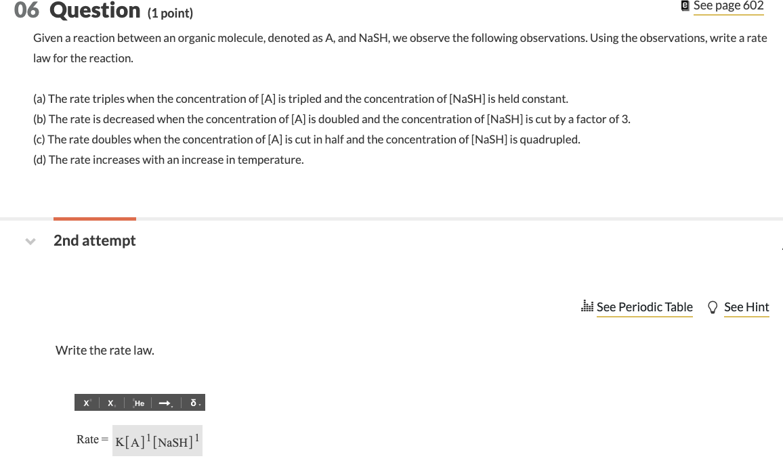Click the He isotope notation tool
This screenshot has height=467, width=783.
(137, 402)
